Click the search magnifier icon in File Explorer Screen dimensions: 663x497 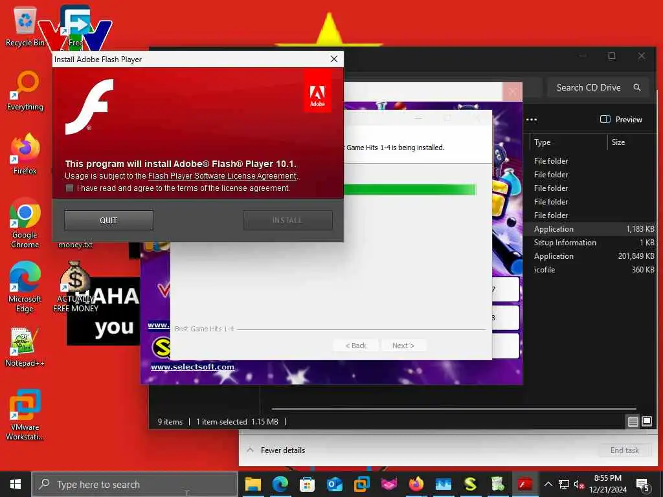(x=637, y=87)
